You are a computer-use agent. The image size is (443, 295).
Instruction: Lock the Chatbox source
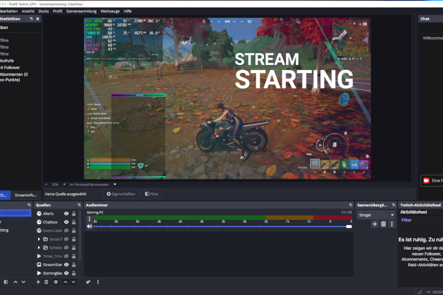(x=74, y=222)
